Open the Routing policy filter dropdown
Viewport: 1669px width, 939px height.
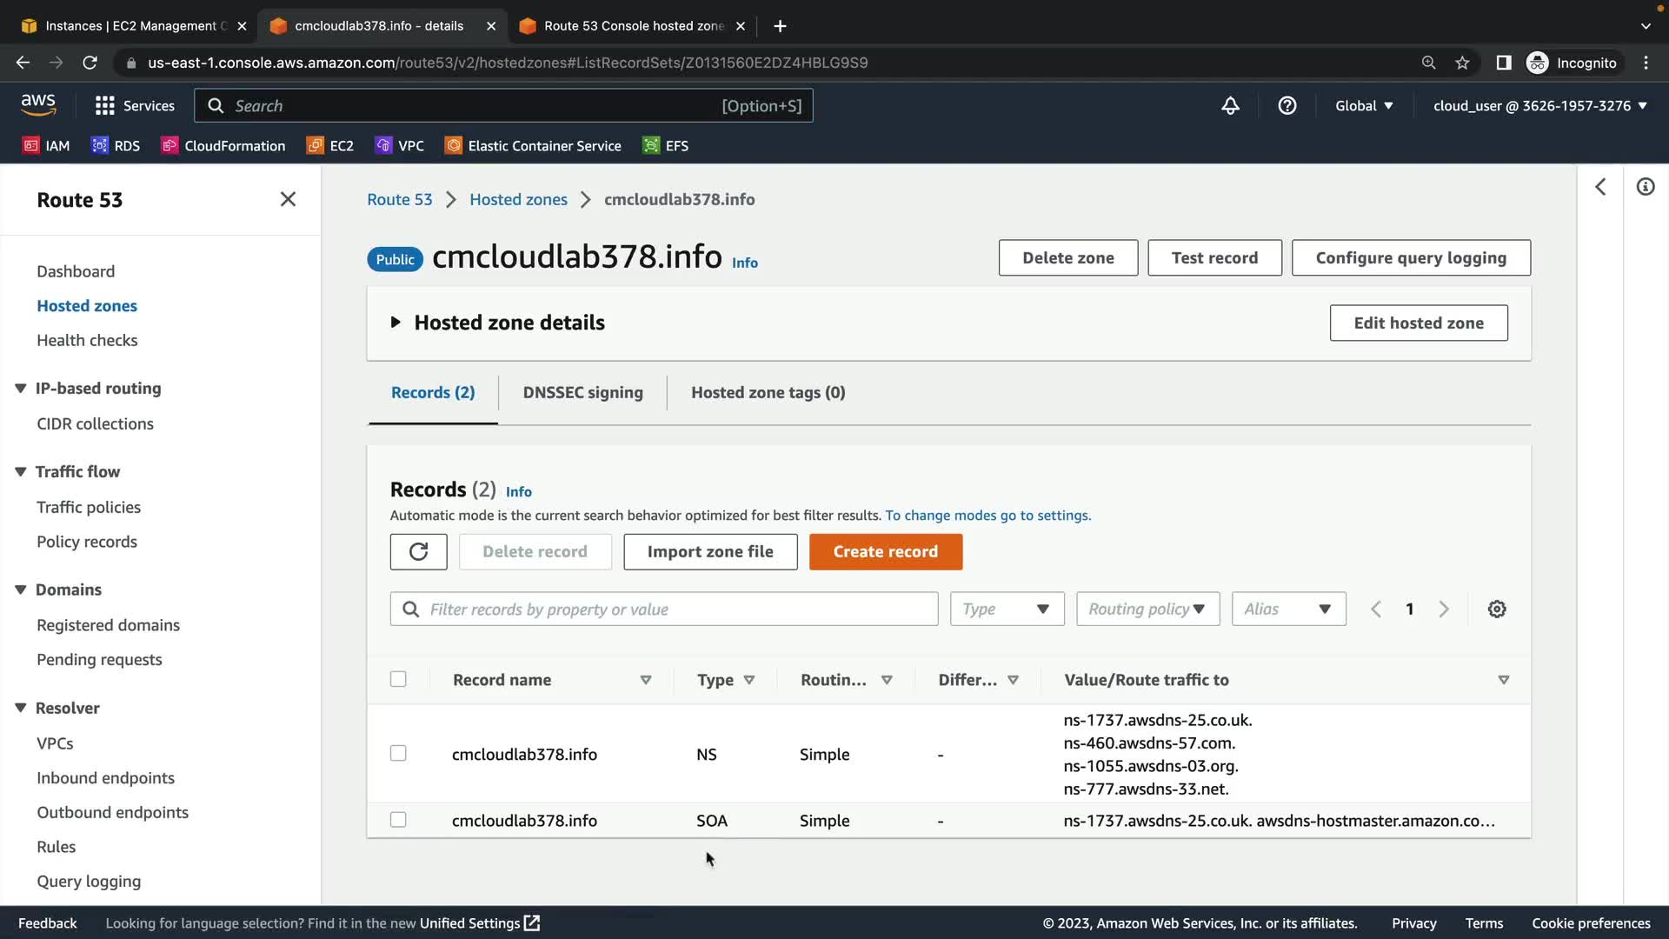click(1147, 609)
